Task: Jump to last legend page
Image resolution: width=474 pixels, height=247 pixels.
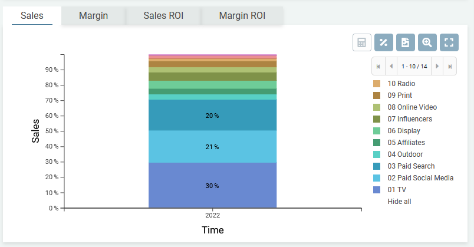Action: (450, 66)
